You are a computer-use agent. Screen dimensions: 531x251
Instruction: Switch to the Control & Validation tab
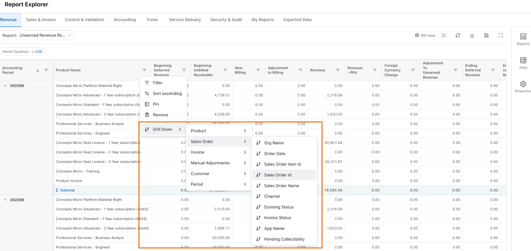click(85, 20)
